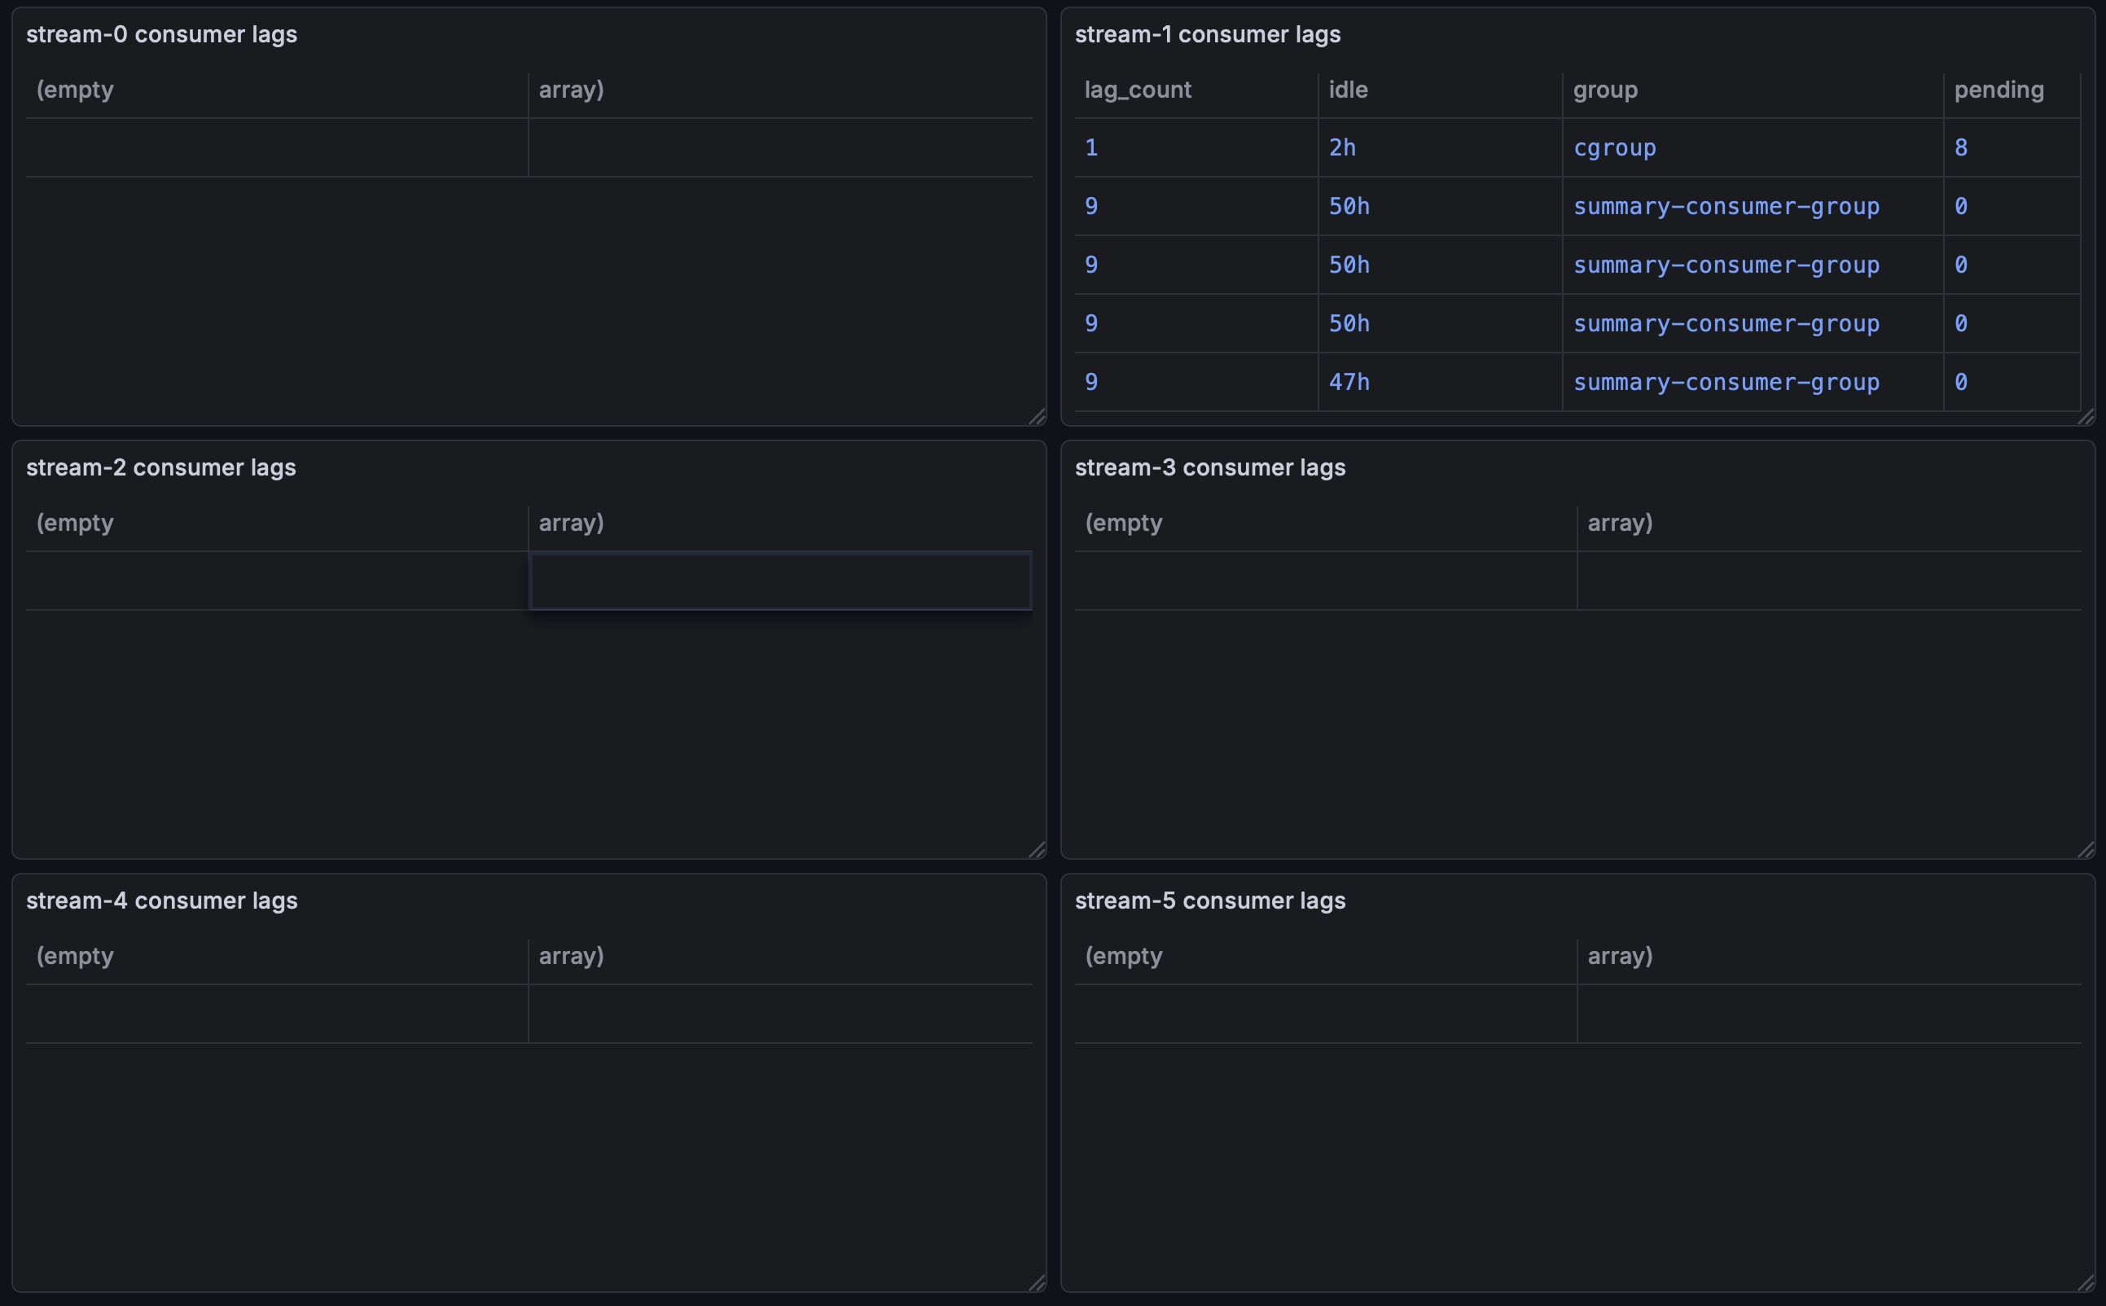The width and height of the screenshot is (2106, 1306).
Task: Click lag_count value 1 in first row
Action: tap(1091, 147)
